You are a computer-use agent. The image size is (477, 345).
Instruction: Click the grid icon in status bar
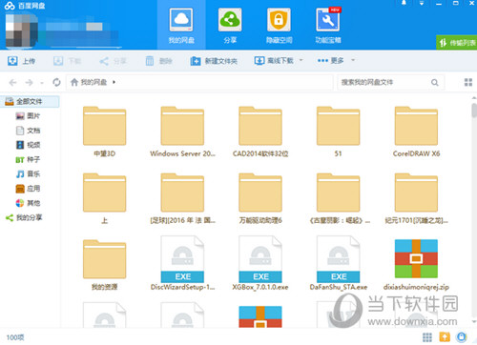tap(427, 337)
